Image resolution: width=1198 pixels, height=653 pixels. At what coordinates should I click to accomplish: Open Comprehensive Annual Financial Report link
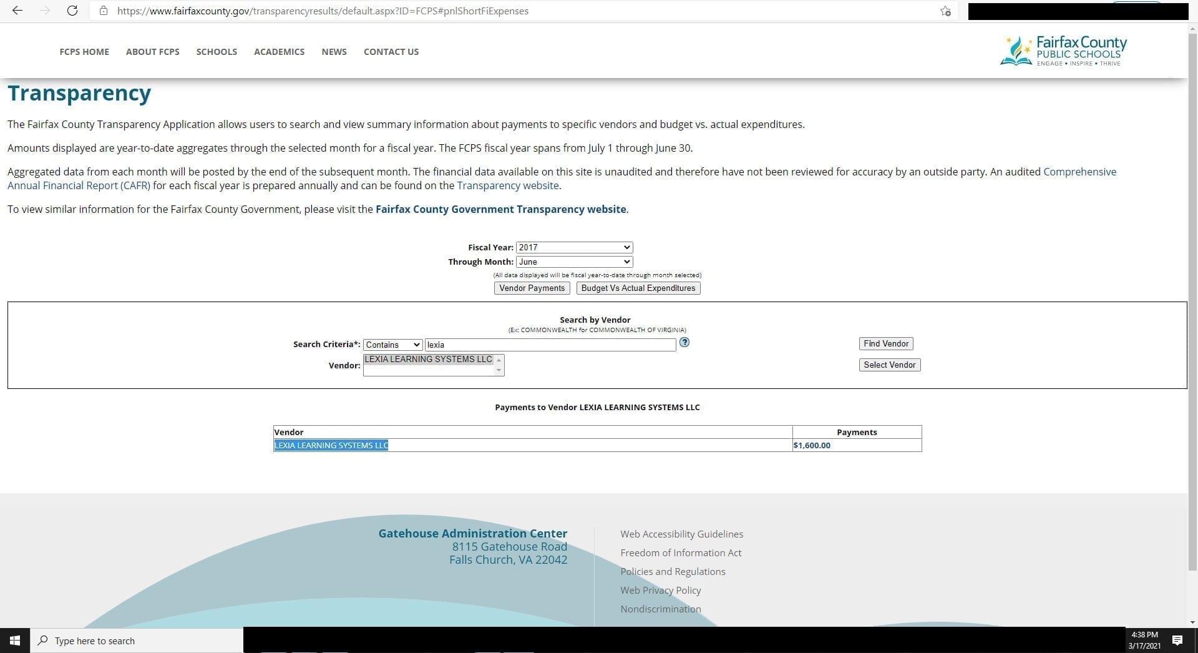(1079, 172)
